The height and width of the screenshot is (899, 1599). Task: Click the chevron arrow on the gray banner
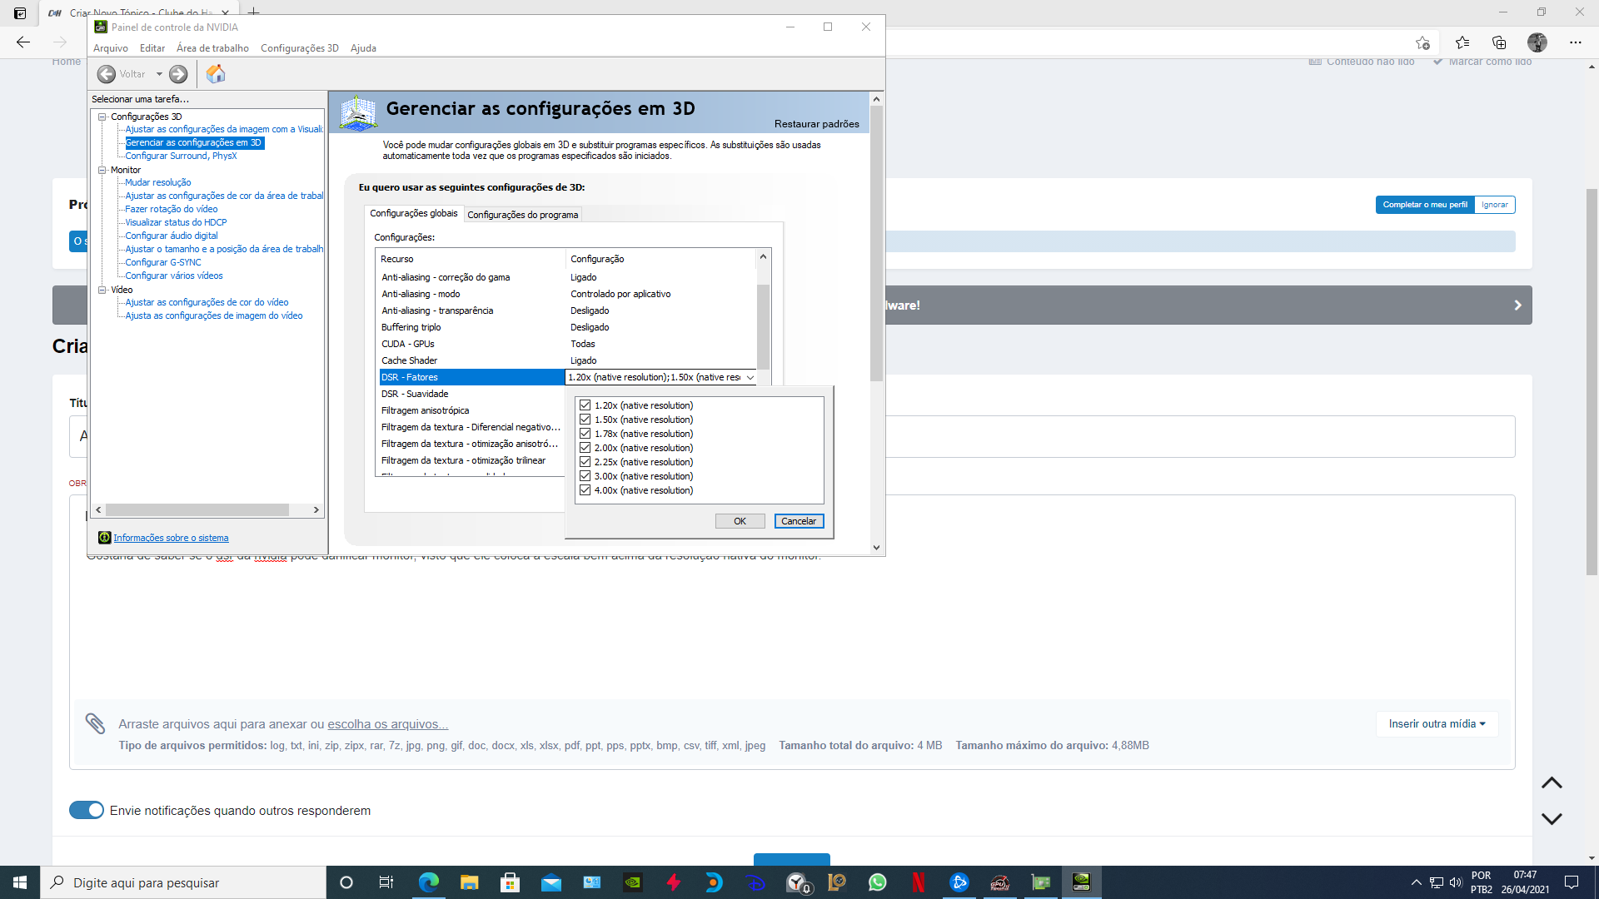pyautogui.click(x=1517, y=305)
